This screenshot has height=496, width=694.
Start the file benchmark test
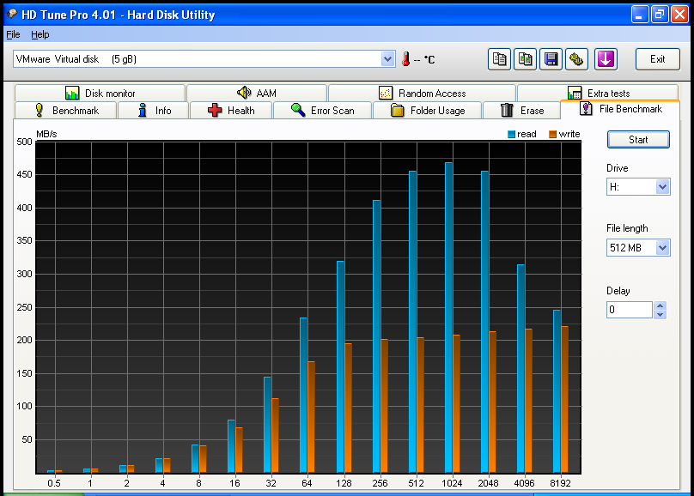638,140
